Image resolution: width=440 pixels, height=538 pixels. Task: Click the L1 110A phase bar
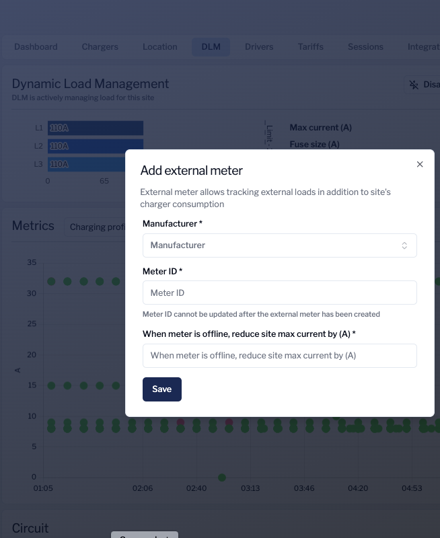pos(95,128)
